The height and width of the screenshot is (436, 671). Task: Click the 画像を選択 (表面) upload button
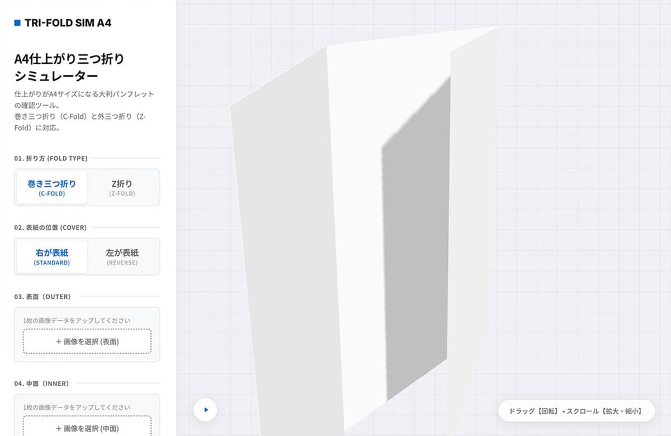pyautogui.click(x=87, y=341)
